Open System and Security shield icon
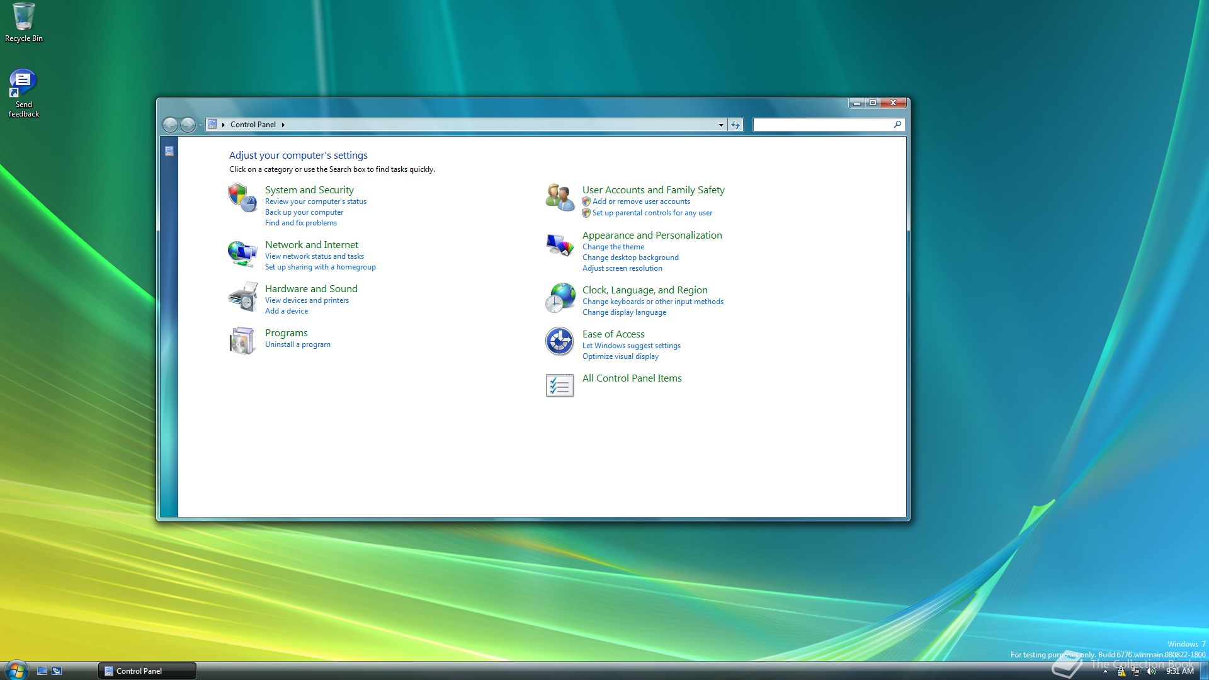The width and height of the screenshot is (1209, 680). (x=242, y=198)
